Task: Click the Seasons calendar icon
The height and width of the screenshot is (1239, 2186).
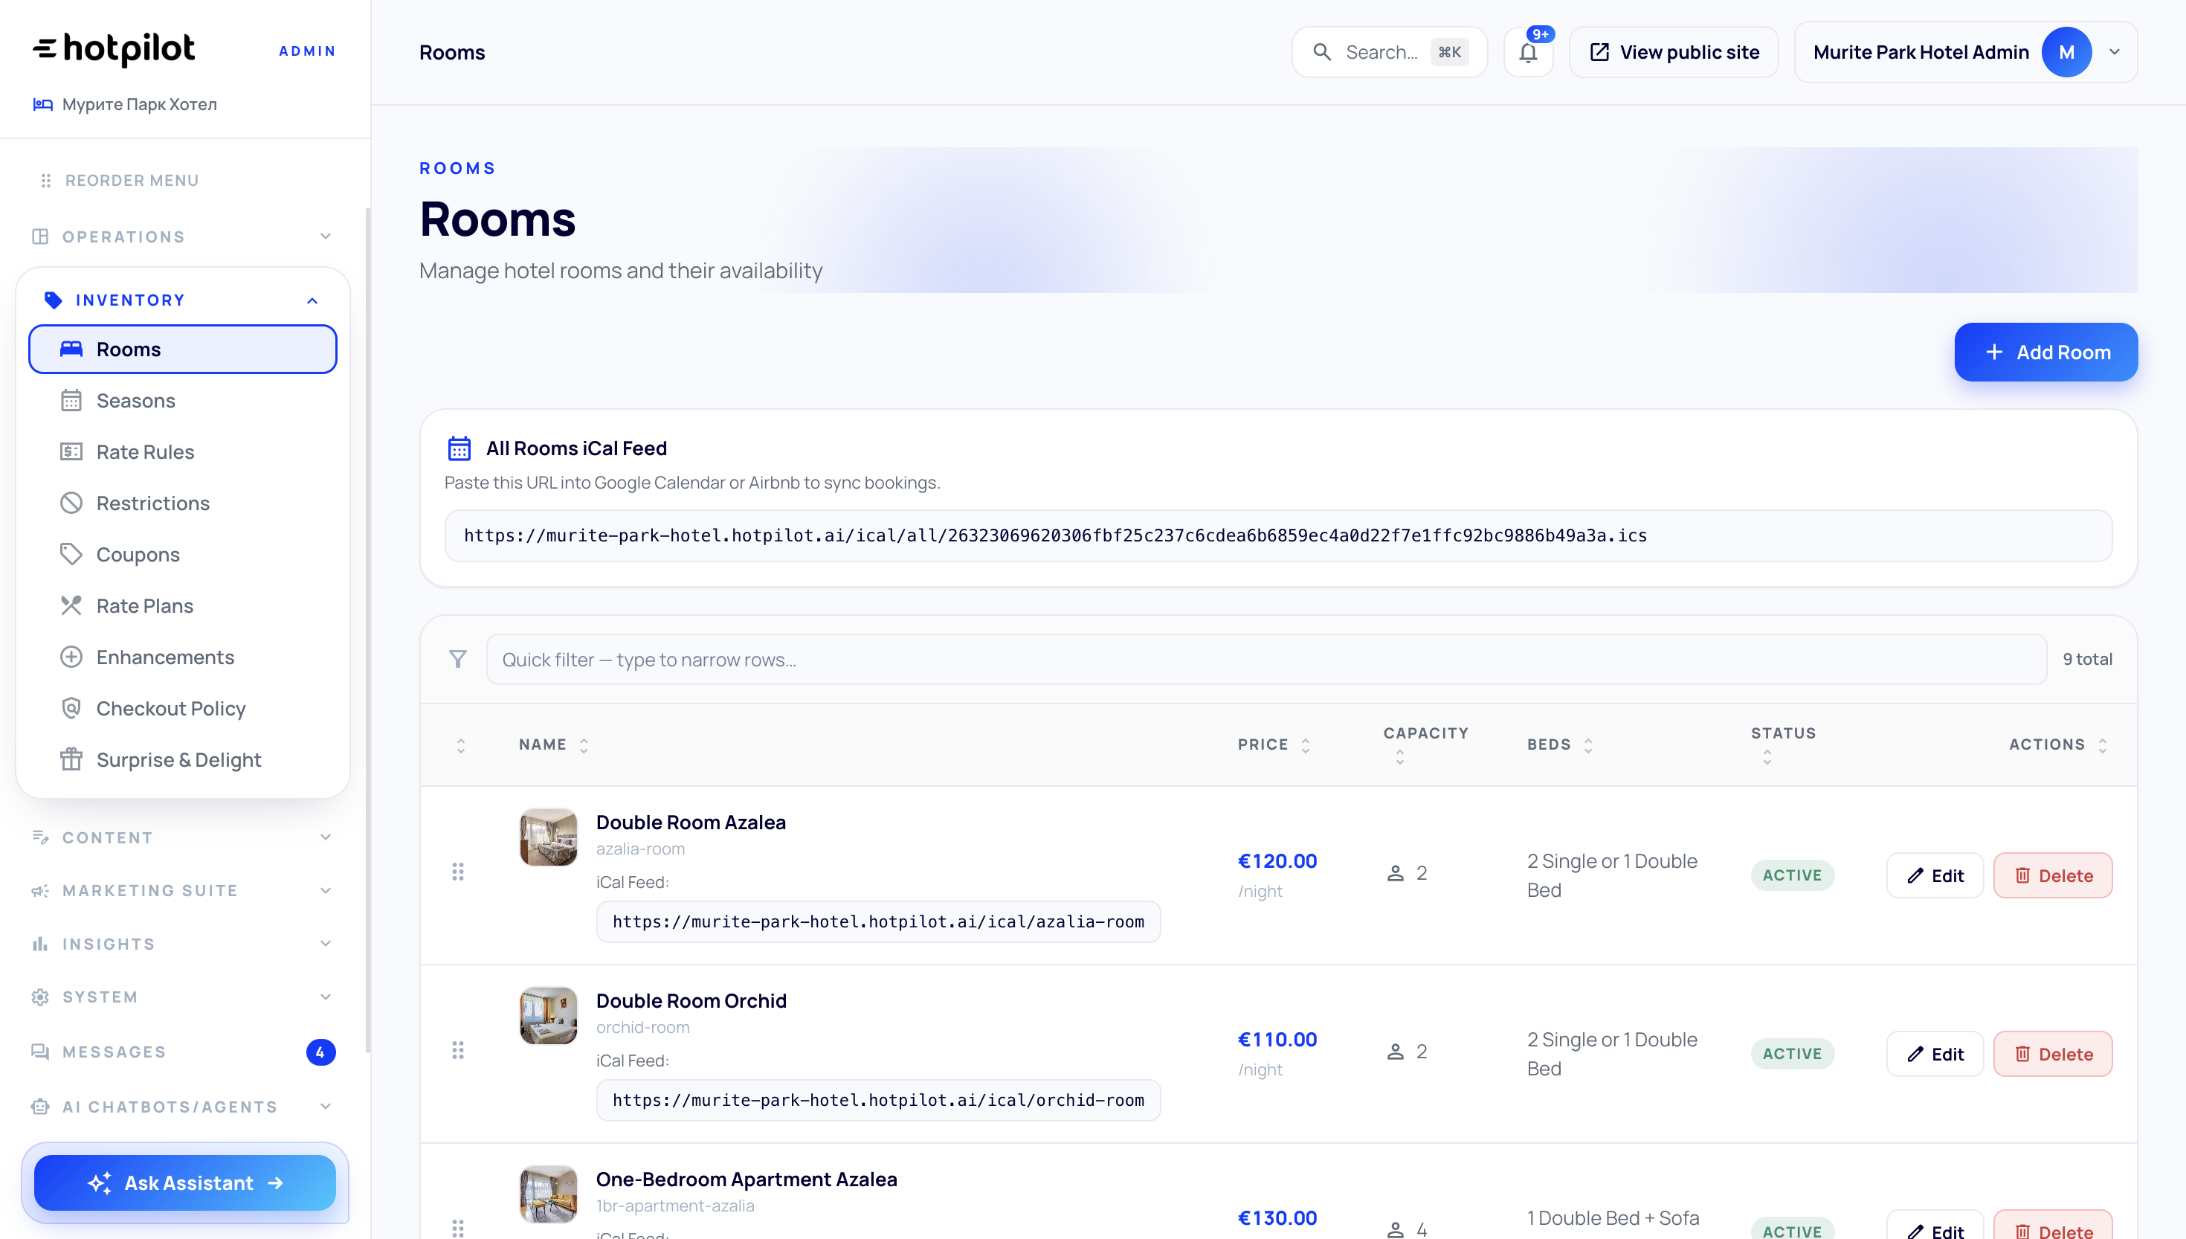Action: point(71,400)
